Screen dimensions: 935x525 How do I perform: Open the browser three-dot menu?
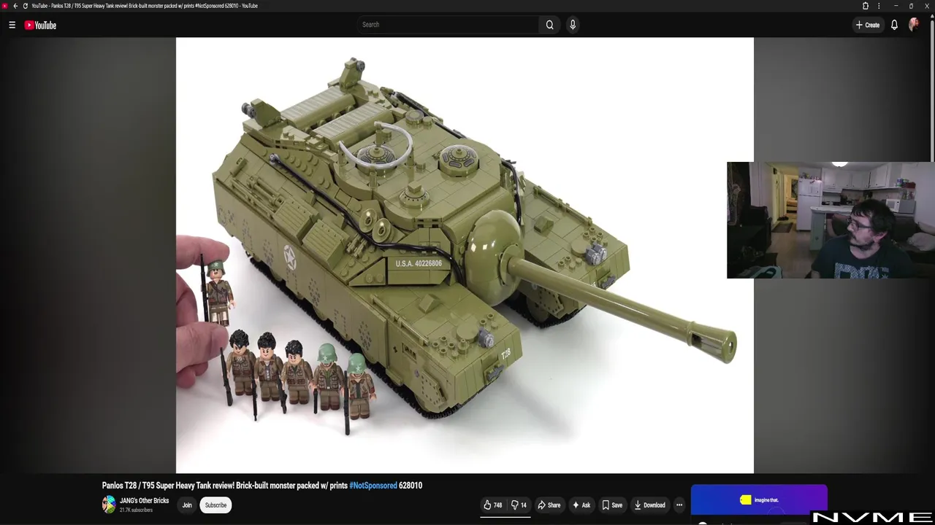point(879,6)
